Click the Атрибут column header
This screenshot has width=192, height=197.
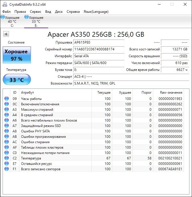[x=56, y=93]
